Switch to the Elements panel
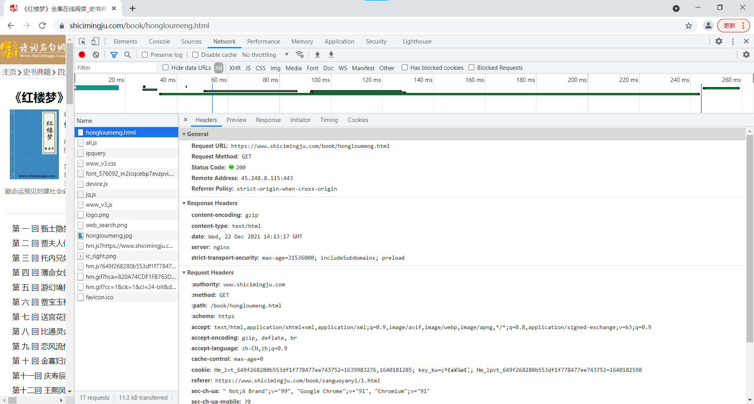 pos(125,42)
